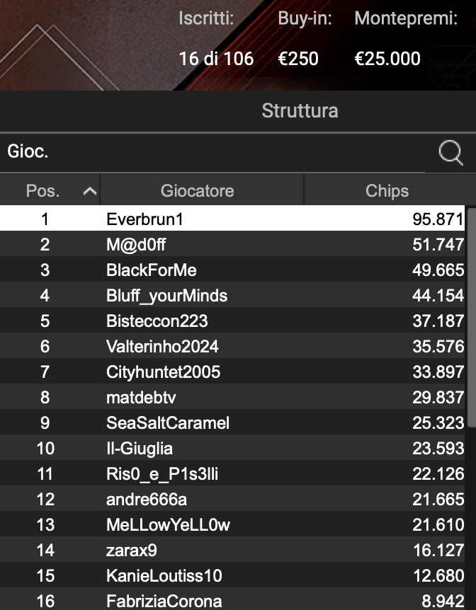The image size is (476, 610).
Task: Click the Iscritti count 16 di 106
Action: point(217,59)
